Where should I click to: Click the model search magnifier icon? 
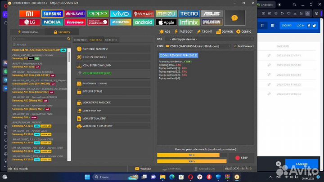pyautogui.click(x=68, y=39)
